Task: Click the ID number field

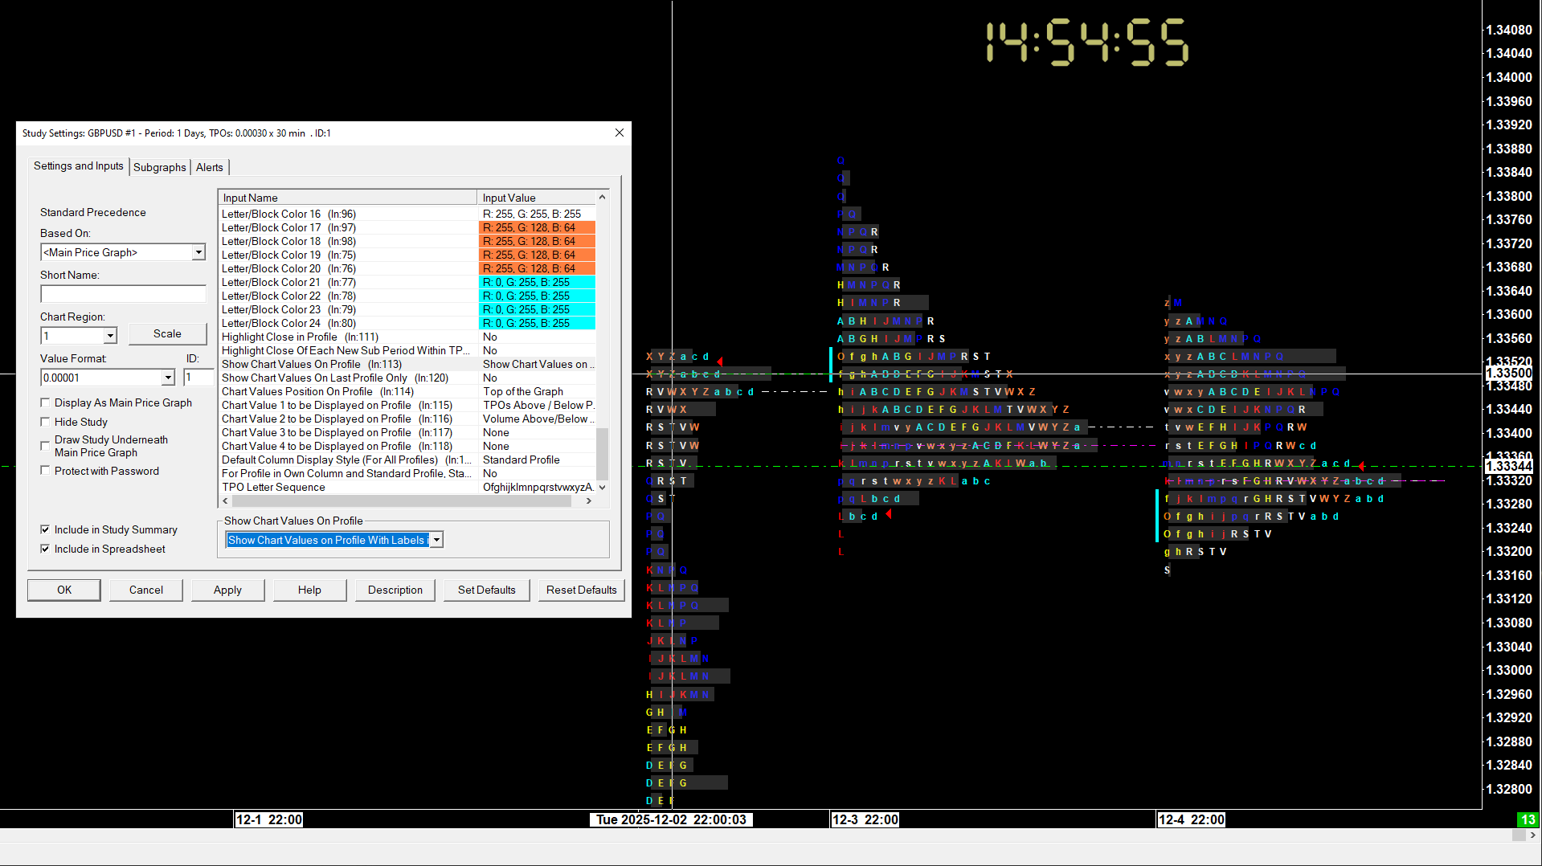Action: point(198,378)
